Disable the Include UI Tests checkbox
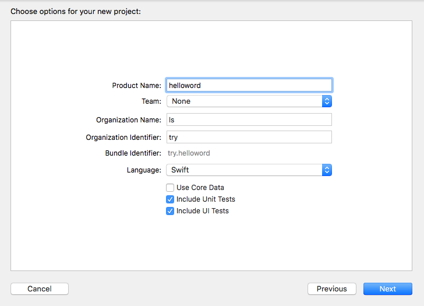Viewport: 424px width, 306px height. [170, 211]
